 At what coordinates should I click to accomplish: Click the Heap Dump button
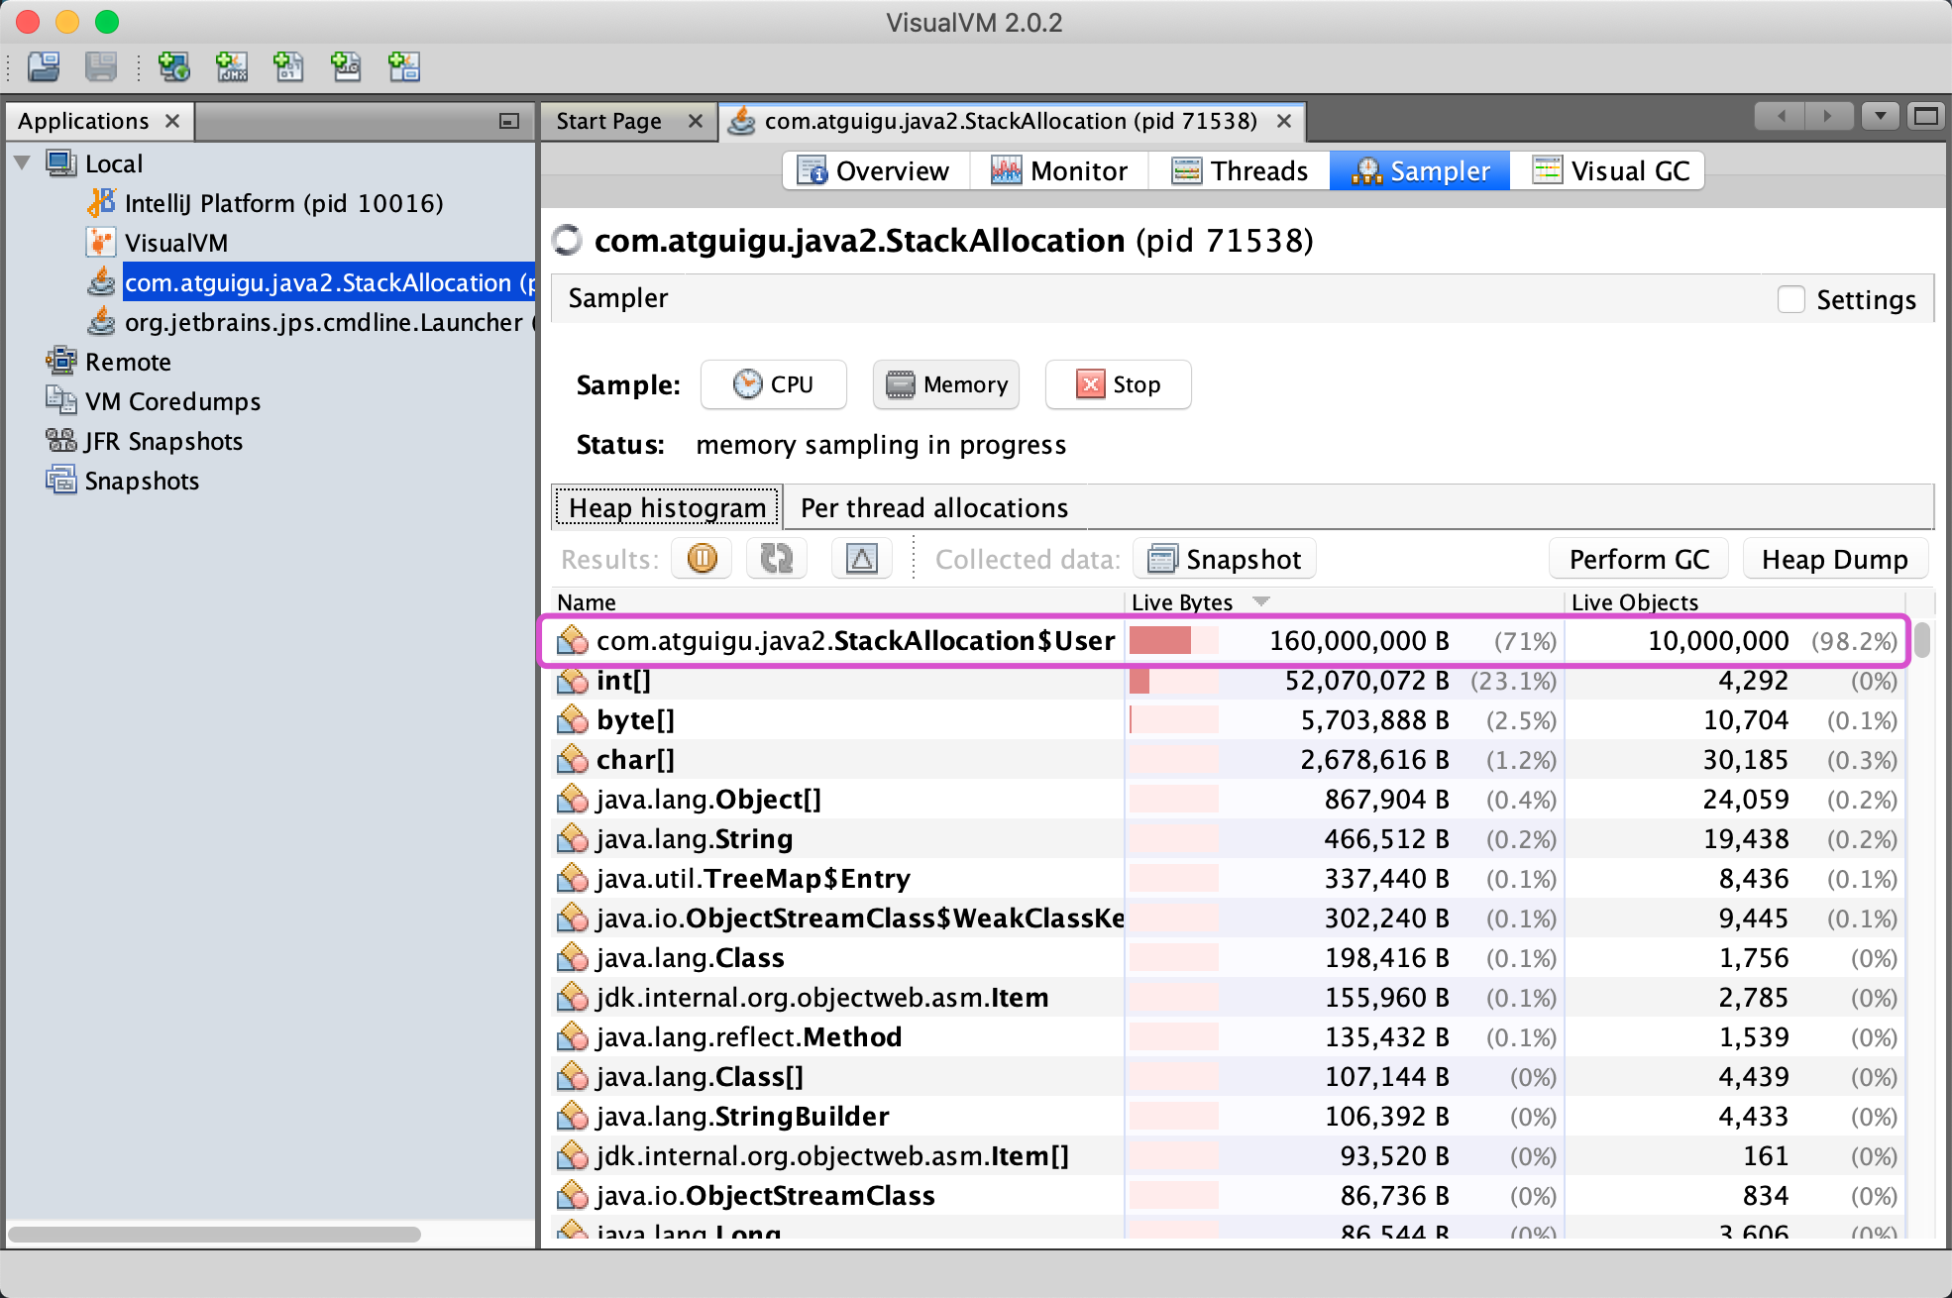pos(1834,559)
